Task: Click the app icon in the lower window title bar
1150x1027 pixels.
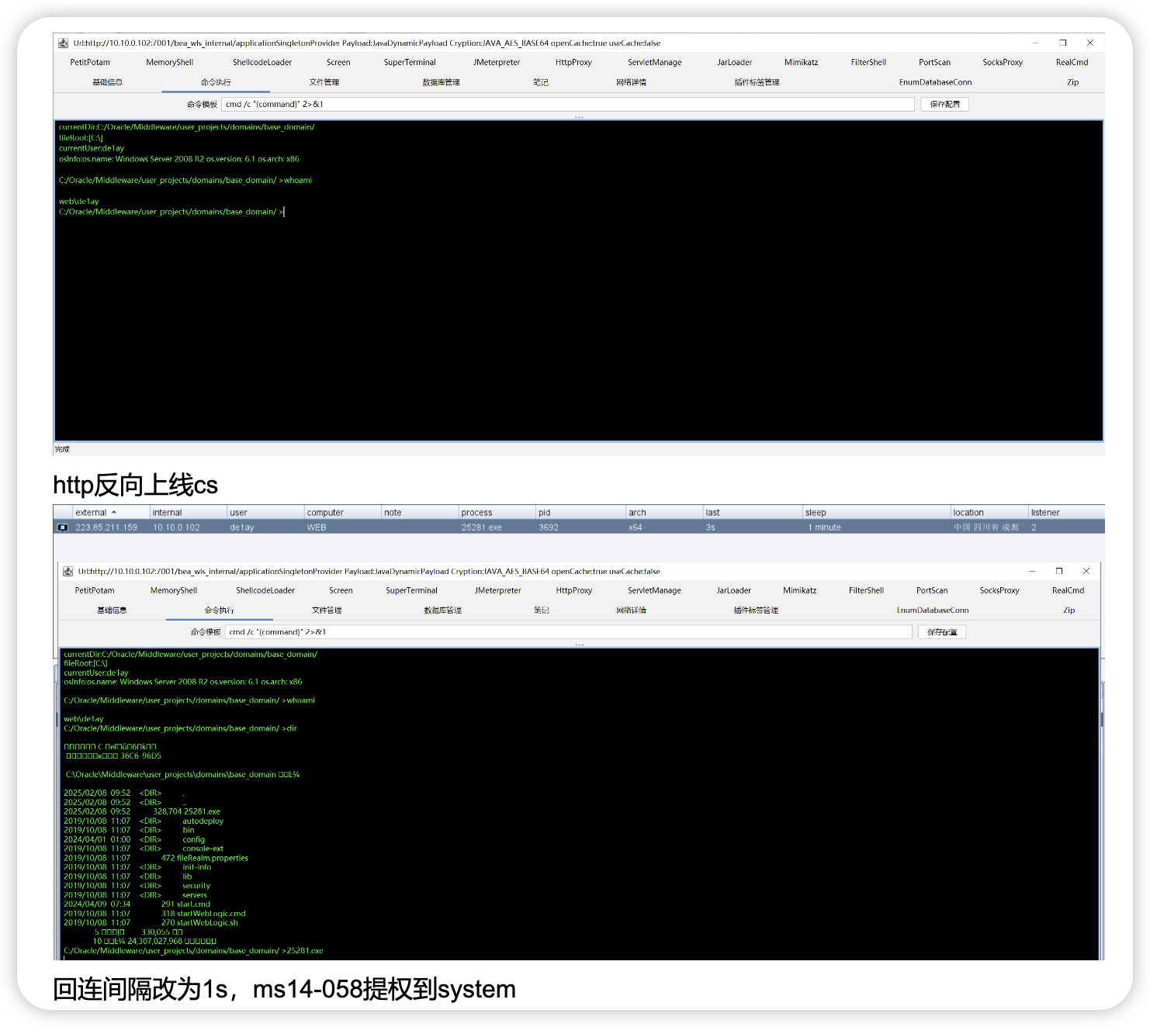Action: [x=68, y=572]
